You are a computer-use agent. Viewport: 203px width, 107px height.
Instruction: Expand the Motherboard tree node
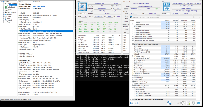tap(4, 7)
